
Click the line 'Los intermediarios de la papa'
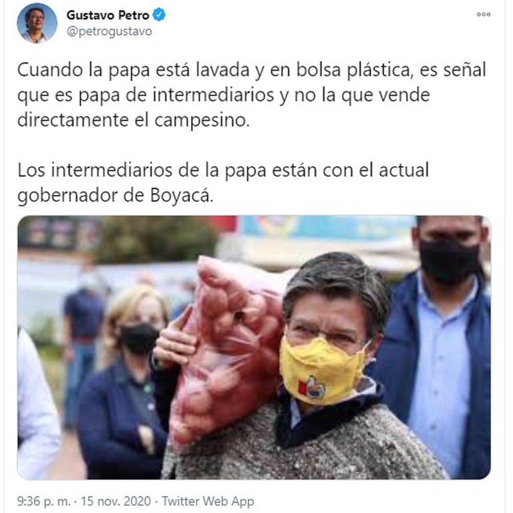(223, 170)
